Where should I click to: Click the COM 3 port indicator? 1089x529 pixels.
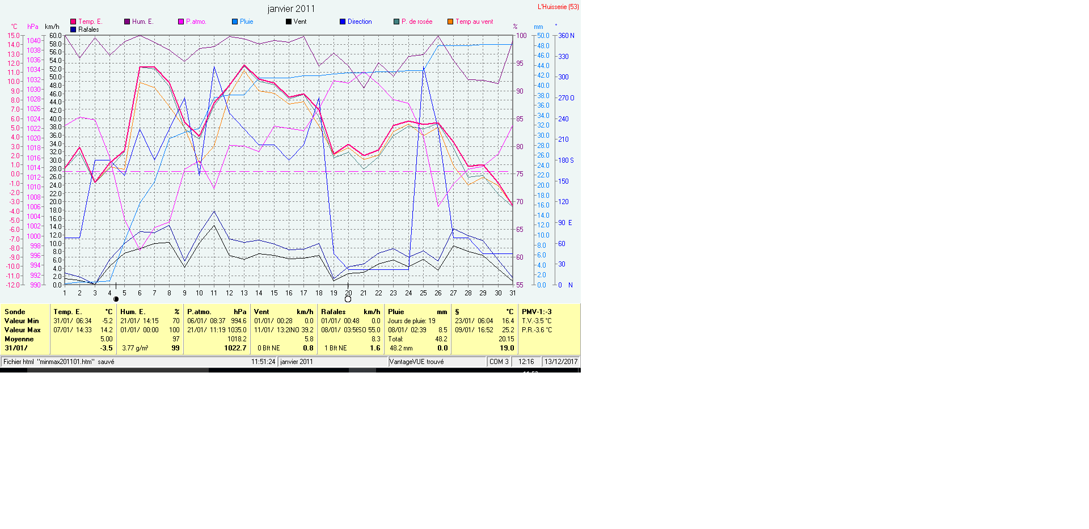point(499,362)
